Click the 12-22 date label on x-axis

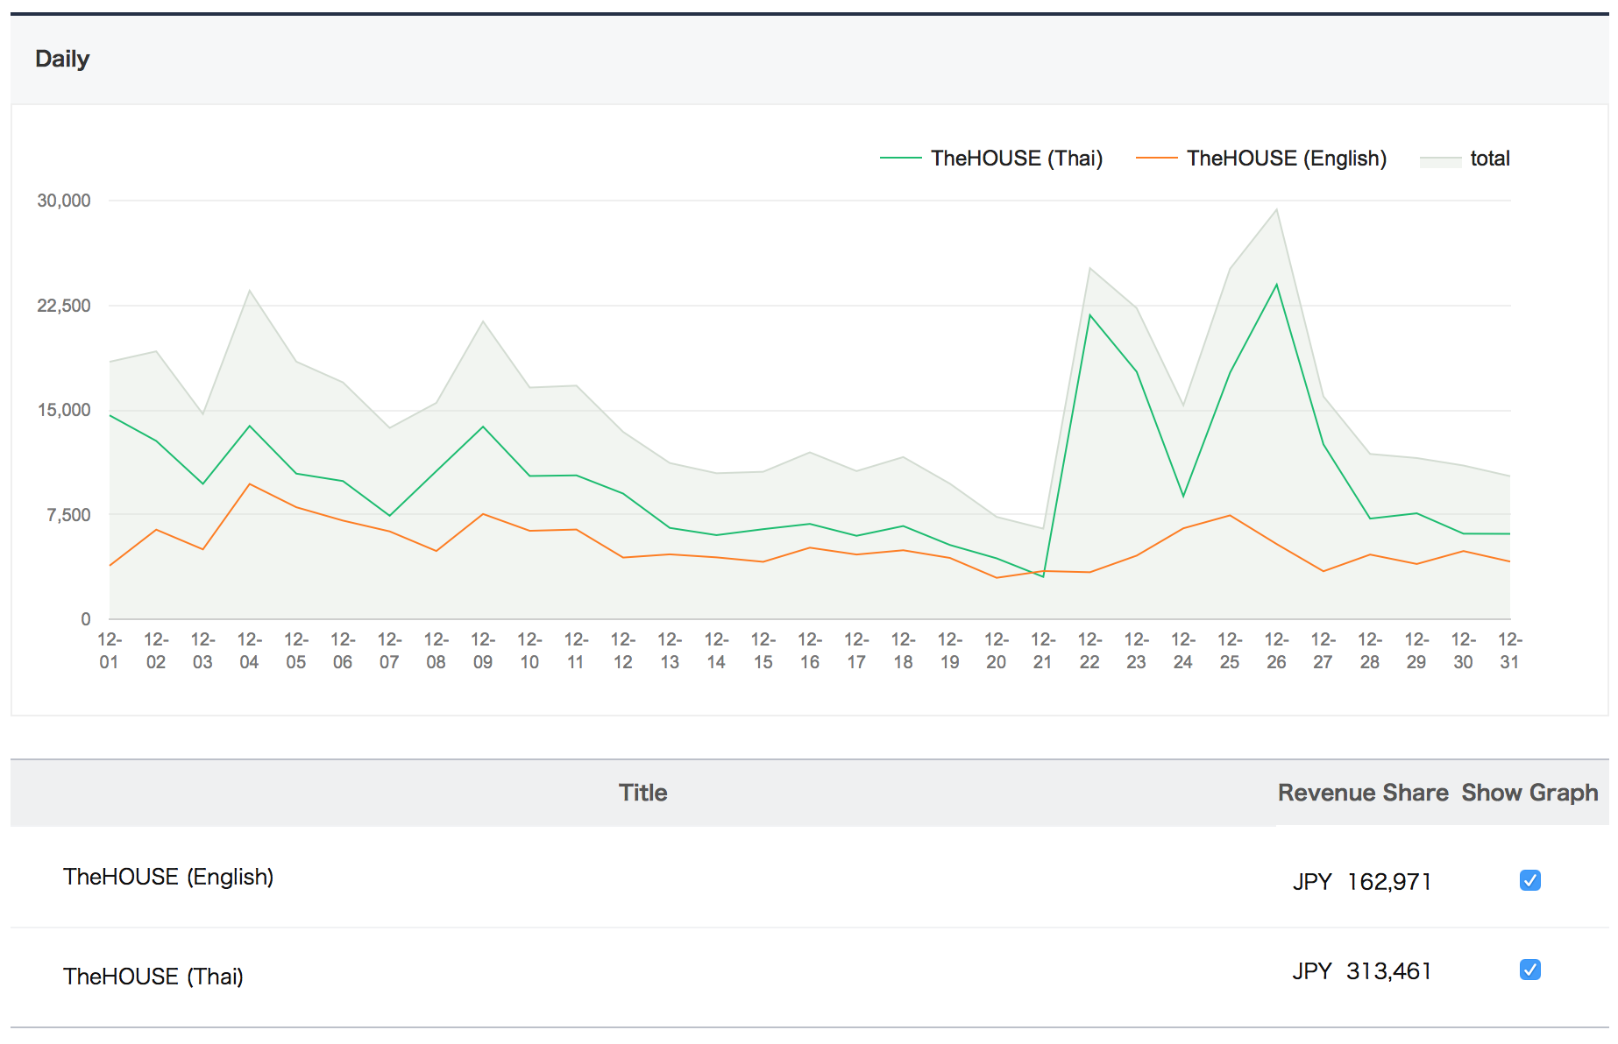1089,651
